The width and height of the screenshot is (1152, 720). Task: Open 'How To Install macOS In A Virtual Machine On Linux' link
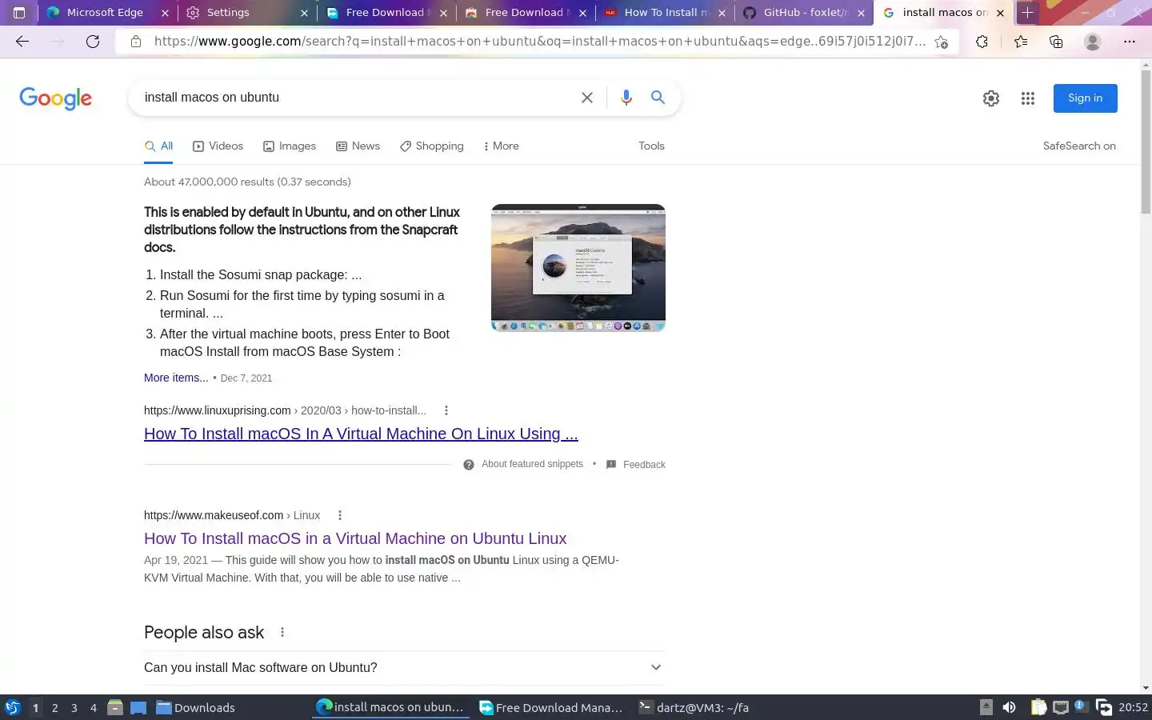[361, 434]
